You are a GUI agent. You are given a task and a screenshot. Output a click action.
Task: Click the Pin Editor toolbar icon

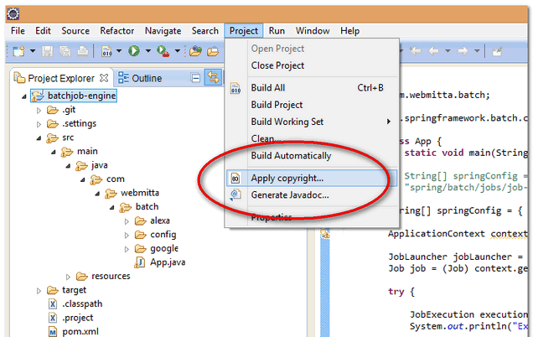(497, 52)
